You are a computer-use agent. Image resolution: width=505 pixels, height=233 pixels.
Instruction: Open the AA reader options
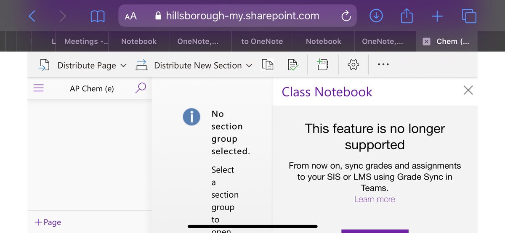tap(131, 16)
